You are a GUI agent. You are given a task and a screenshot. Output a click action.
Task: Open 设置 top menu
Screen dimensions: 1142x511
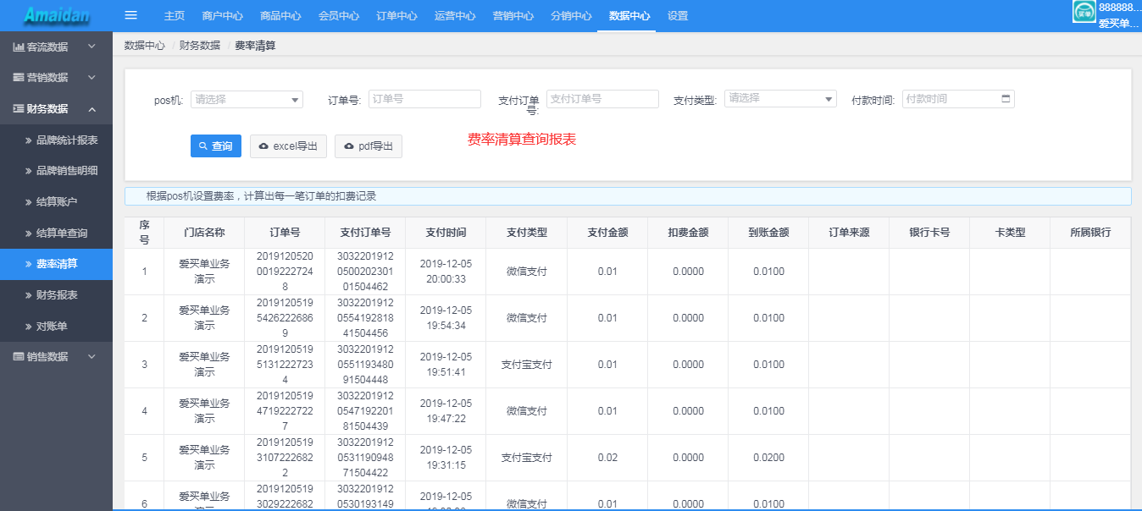[678, 16]
